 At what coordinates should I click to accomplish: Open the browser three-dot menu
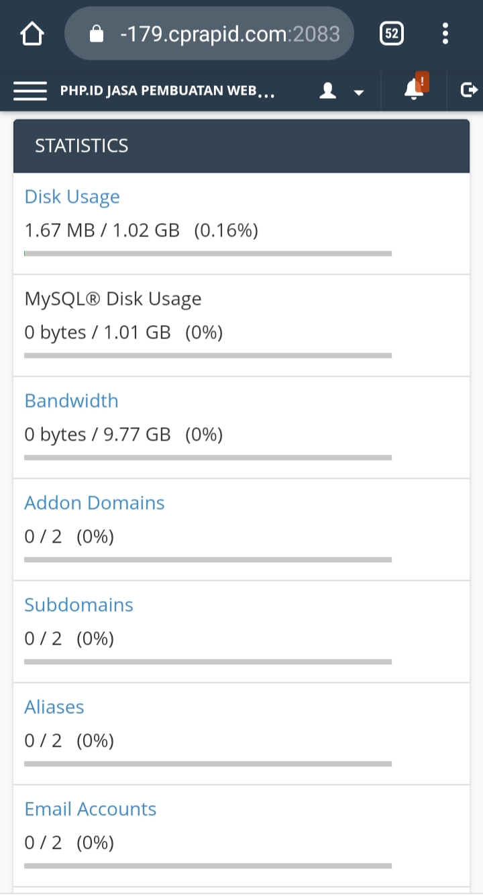(x=445, y=34)
